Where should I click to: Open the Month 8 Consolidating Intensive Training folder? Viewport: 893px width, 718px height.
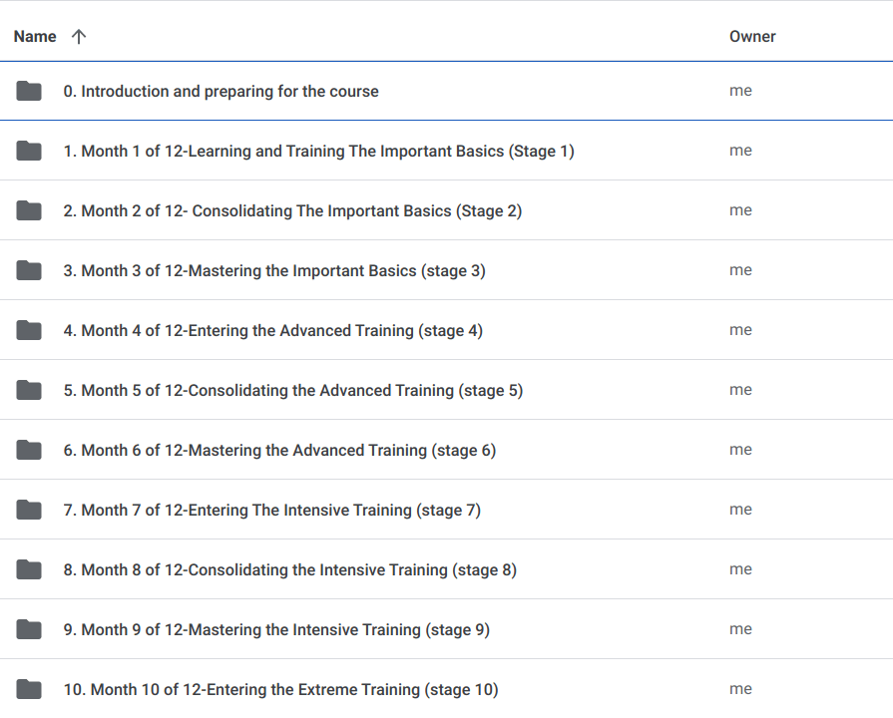(289, 570)
